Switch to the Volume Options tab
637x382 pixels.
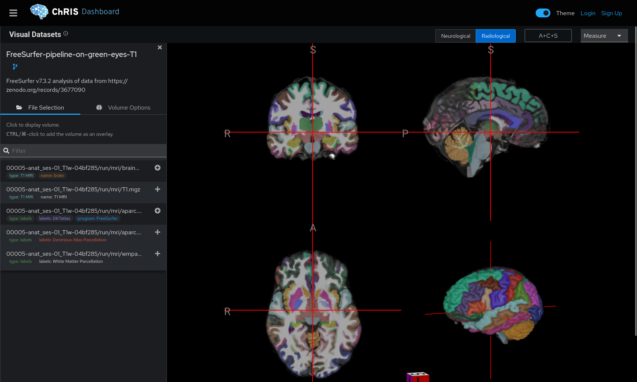point(123,107)
